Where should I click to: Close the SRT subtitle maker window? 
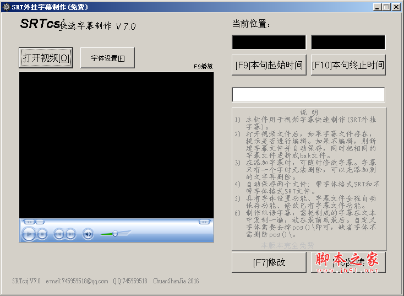(396, 7)
